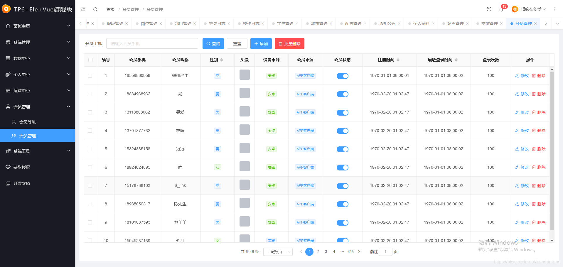
Task: Sort by 注册时间 column sort icon
Action: click(x=398, y=60)
